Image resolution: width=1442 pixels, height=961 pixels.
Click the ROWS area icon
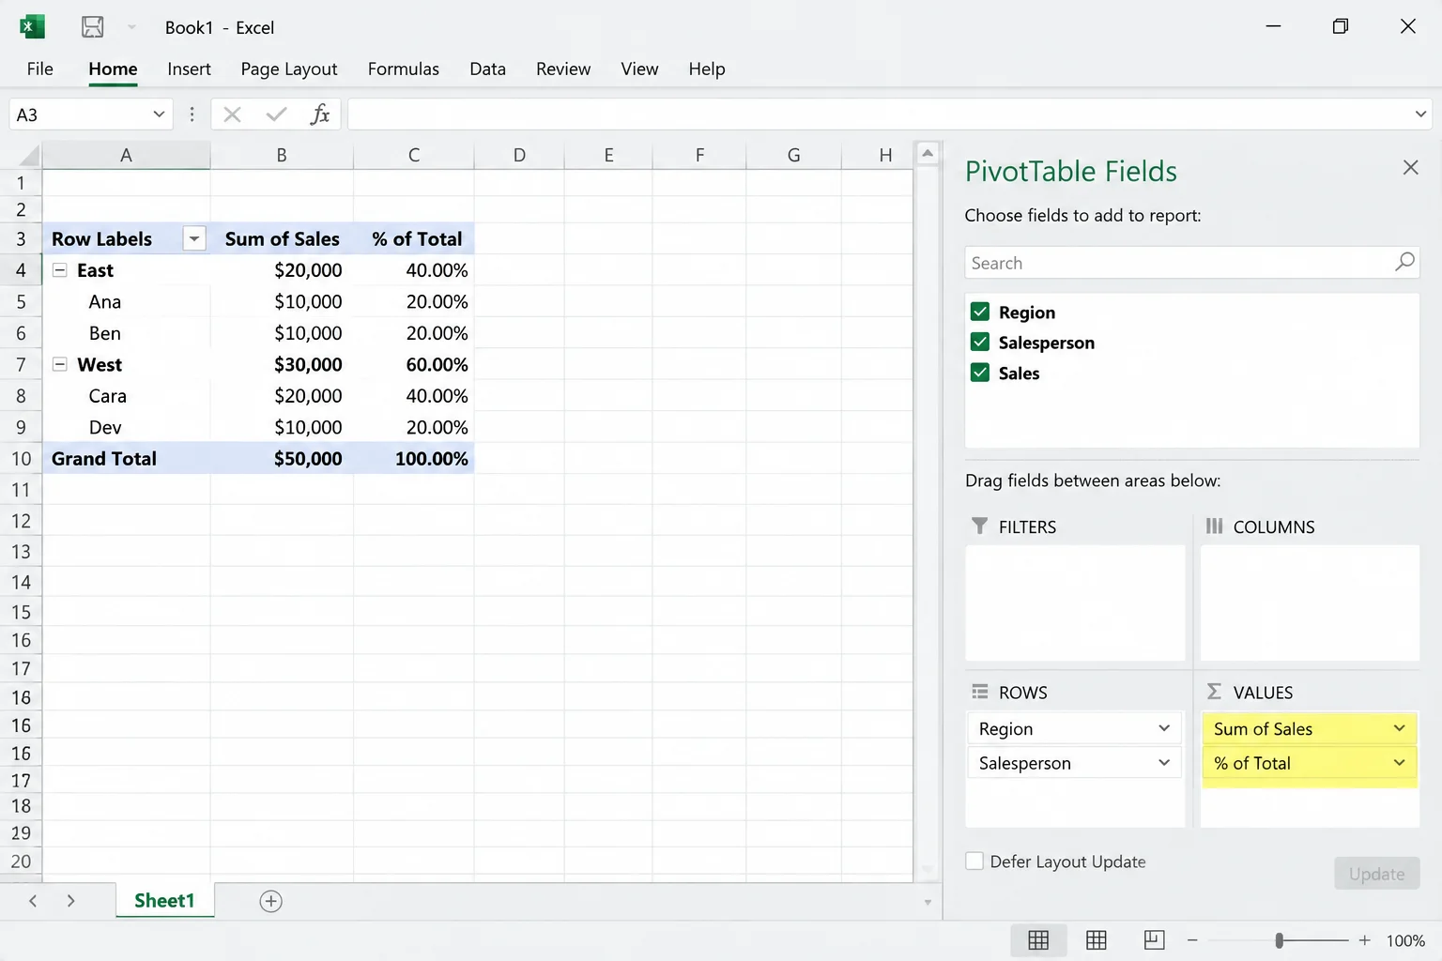[x=979, y=692]
